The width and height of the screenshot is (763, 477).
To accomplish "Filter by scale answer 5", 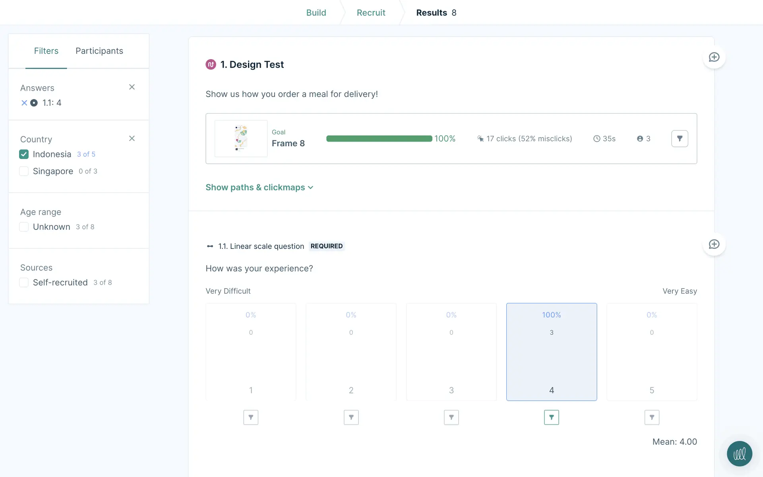I will click(x=652, y=417).
